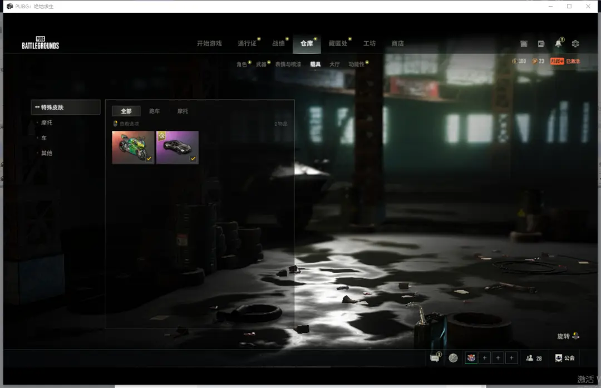601x388 pixels.
Task: Select the player avatar in the team slot
Action: point(471,358)
